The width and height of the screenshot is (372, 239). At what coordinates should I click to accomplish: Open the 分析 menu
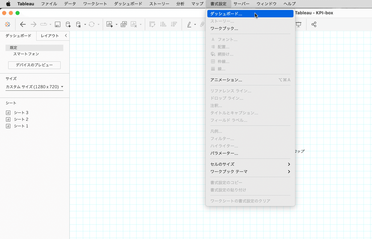[x=180, y=4]
